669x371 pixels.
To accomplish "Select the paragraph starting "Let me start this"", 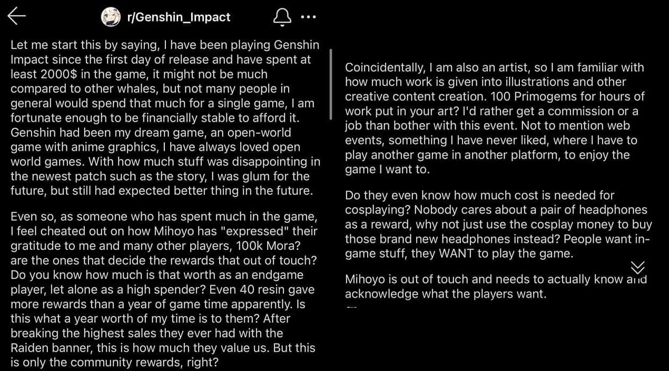I will (165, 118).
